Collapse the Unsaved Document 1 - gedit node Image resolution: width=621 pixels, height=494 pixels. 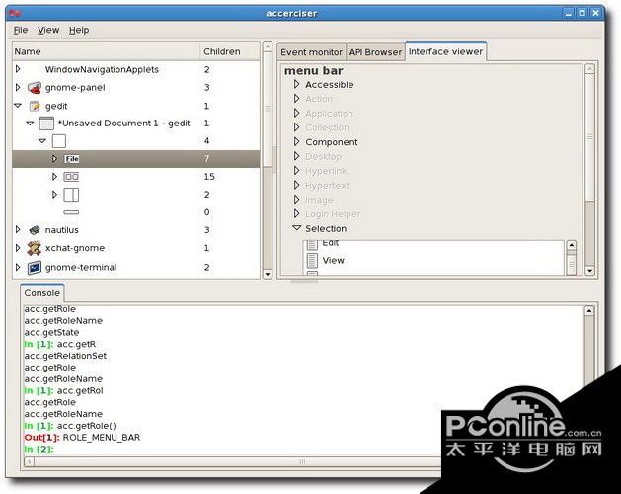30,123
